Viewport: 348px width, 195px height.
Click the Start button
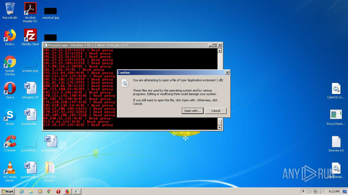[8, 191]
